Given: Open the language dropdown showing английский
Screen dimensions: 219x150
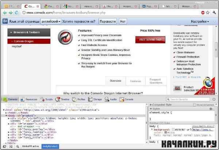Looking at the screenshot, I should click(51, 22).
